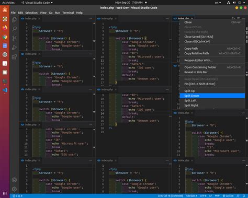Click the notifications bell in the status bar

[x=244, y=196]
